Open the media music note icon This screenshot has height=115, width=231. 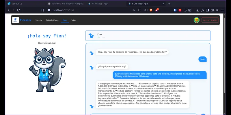click(x=203, y=10)
